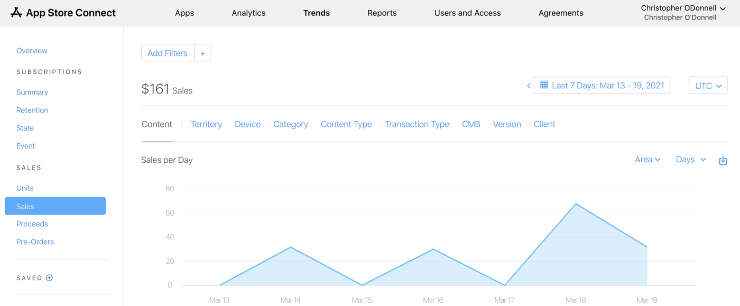Click the download chart icon
This screenshot has width=740, height=306.
tap(723, 160)
